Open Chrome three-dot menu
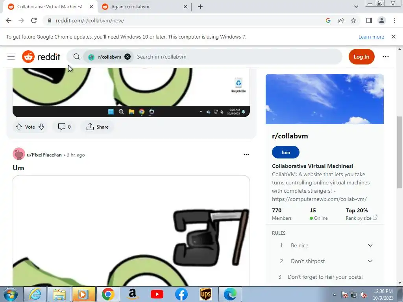The width and height of the screenshot is (403, 302). (x=394, y=20)
